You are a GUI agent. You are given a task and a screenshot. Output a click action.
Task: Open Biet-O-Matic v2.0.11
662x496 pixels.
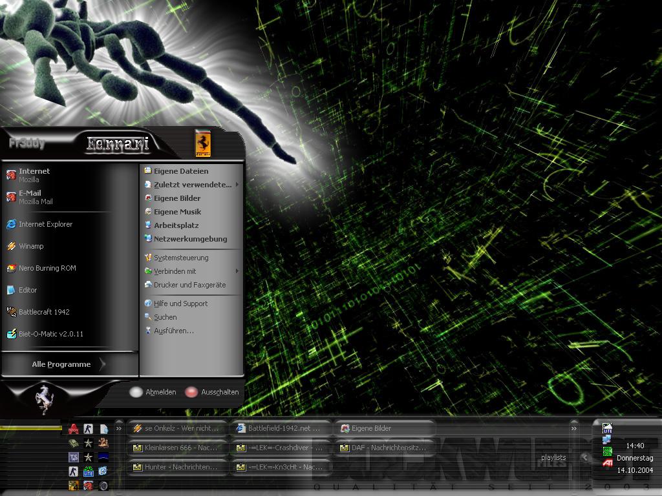coord(70,334)
